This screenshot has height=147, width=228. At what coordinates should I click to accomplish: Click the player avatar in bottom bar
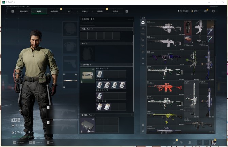click(x=213, y=142)
